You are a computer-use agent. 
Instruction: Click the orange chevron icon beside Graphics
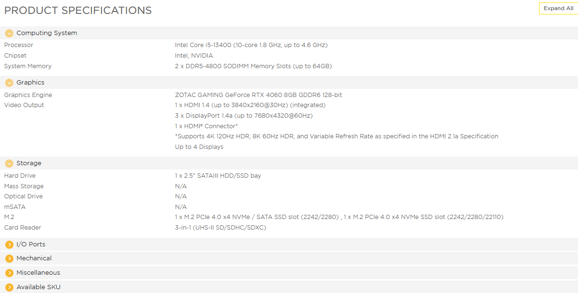[9, 83]
